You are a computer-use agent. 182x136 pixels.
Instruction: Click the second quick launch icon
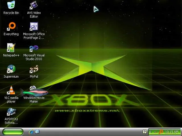37,131
